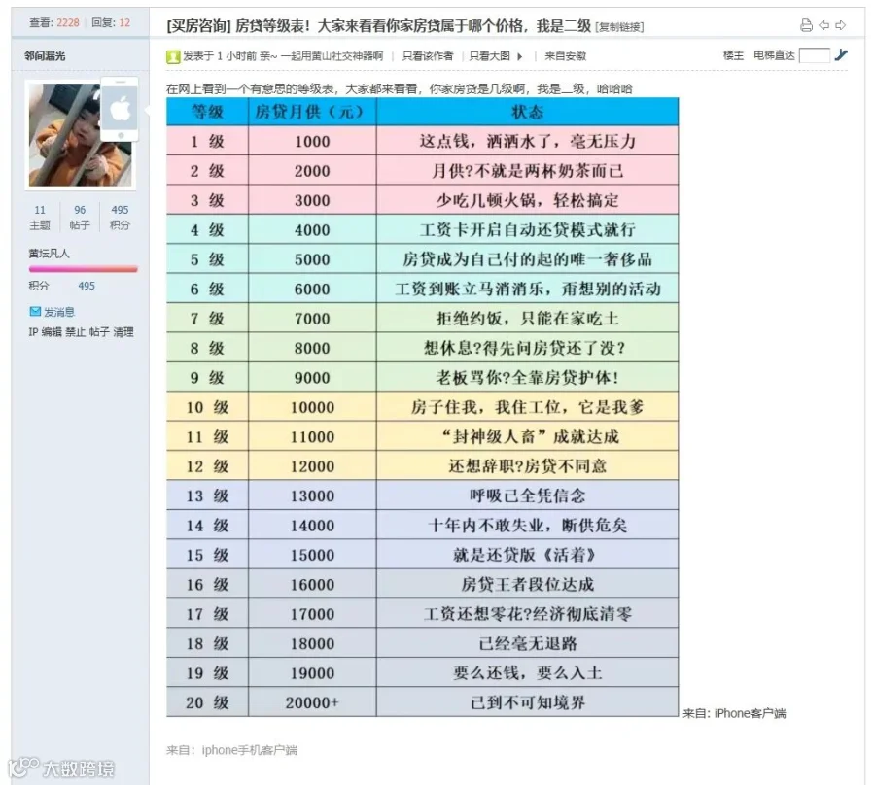Click table cell '房子住我，我住工位，它是我爹'
The height and width of the screenshot is (785, 875).
click(527, 407)
